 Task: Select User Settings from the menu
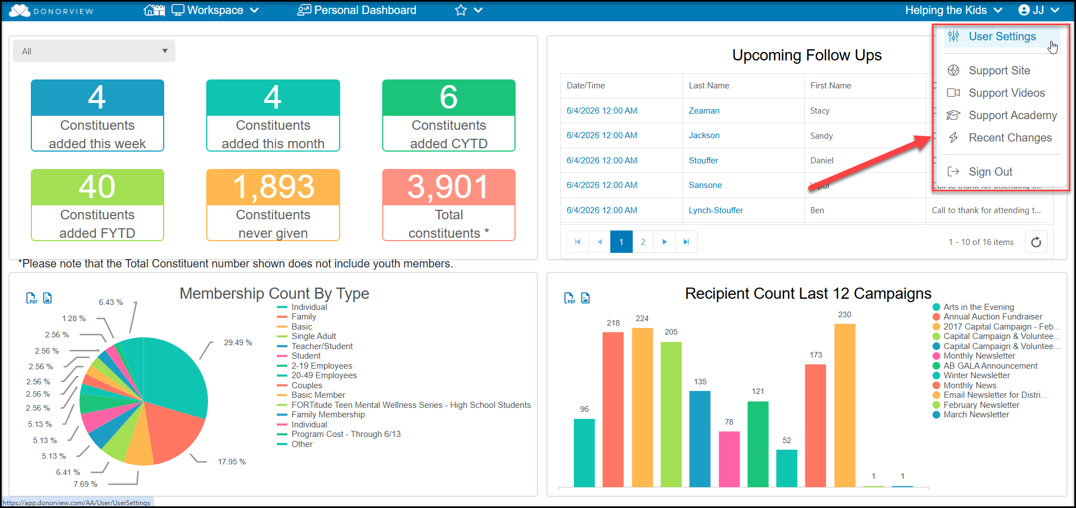[x=1002, y=36]
